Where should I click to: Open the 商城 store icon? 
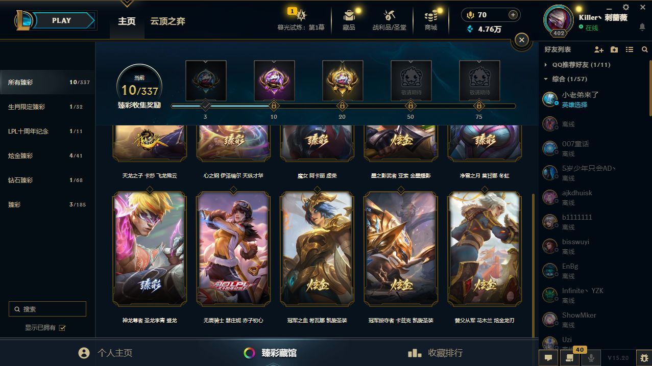click(431, 16)
